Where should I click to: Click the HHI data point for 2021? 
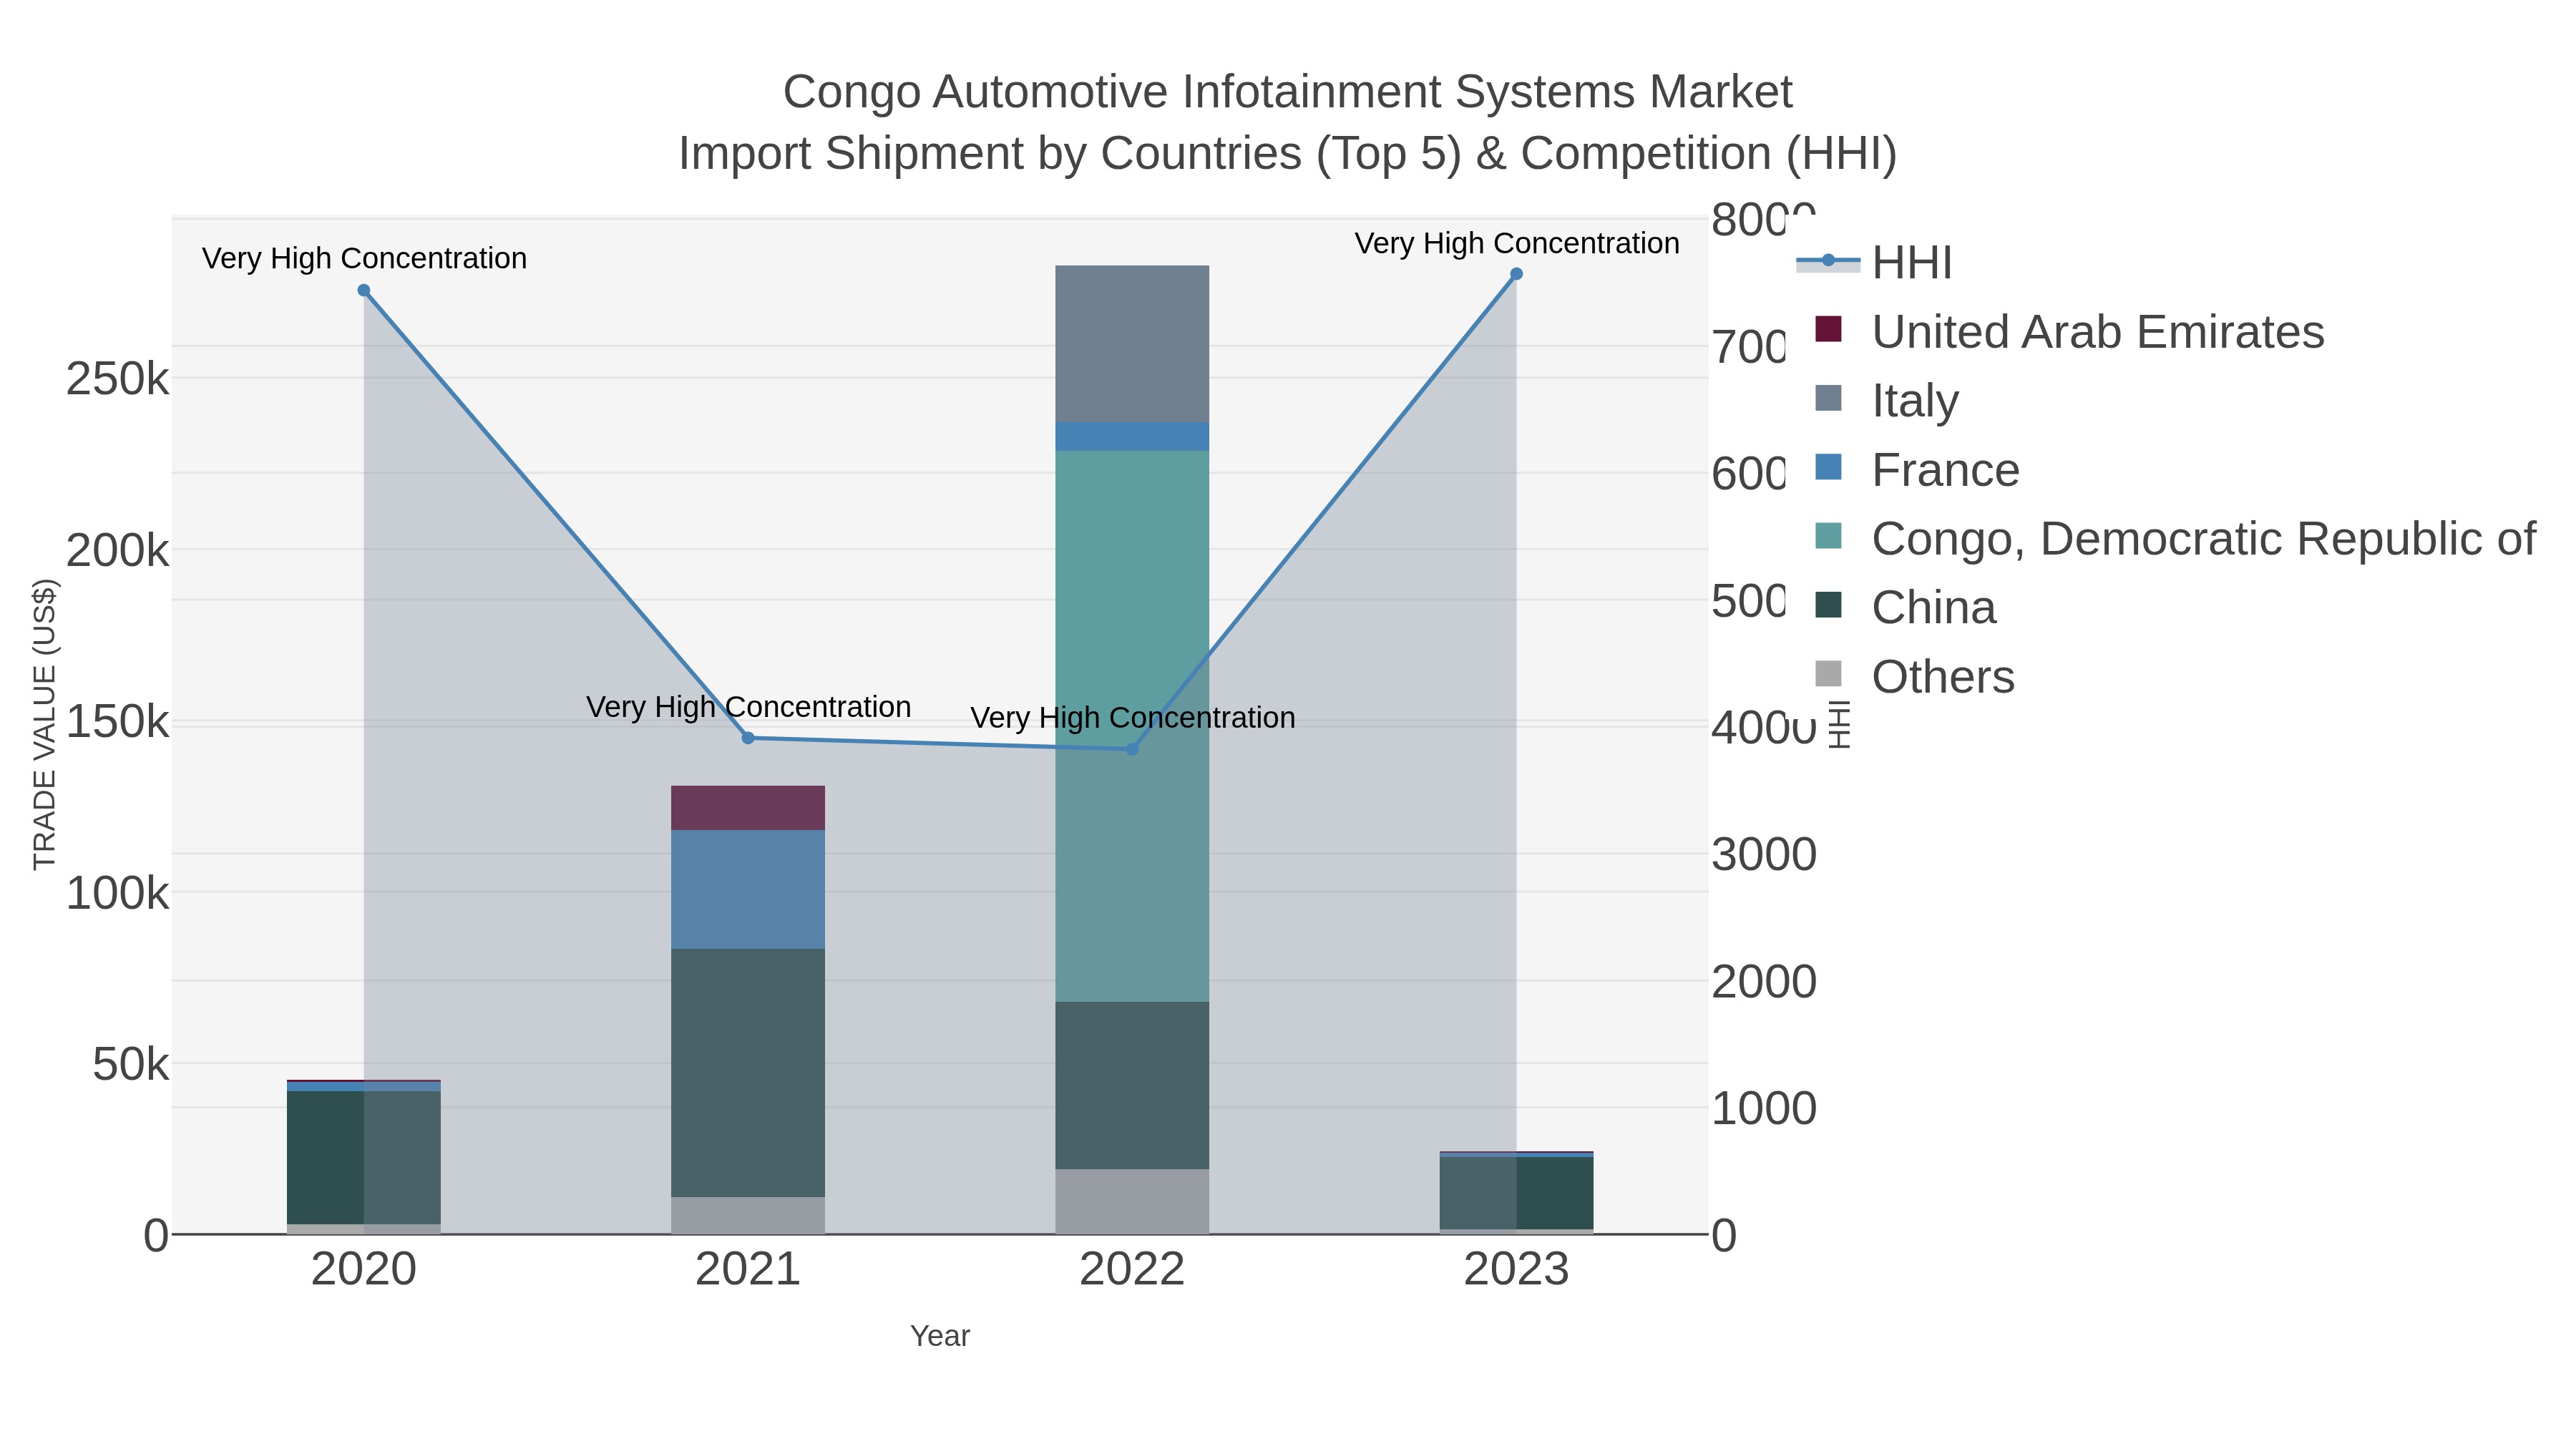click(x=748, y=738)
